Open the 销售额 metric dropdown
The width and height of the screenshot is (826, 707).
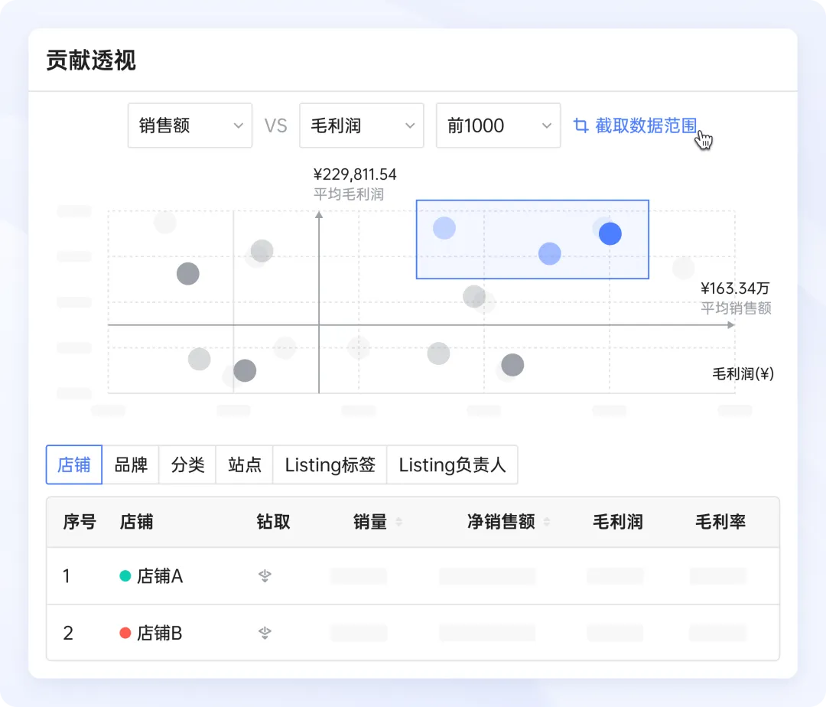[x=190, y=125]
